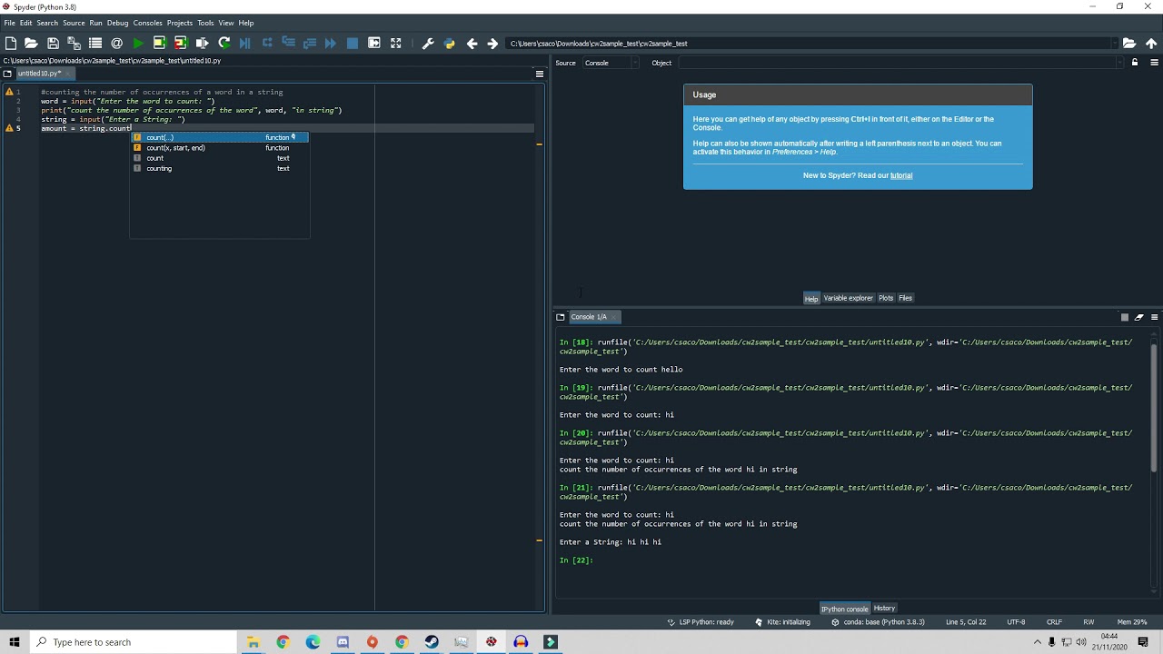Open the Run menu

click(x=95, y=23)
